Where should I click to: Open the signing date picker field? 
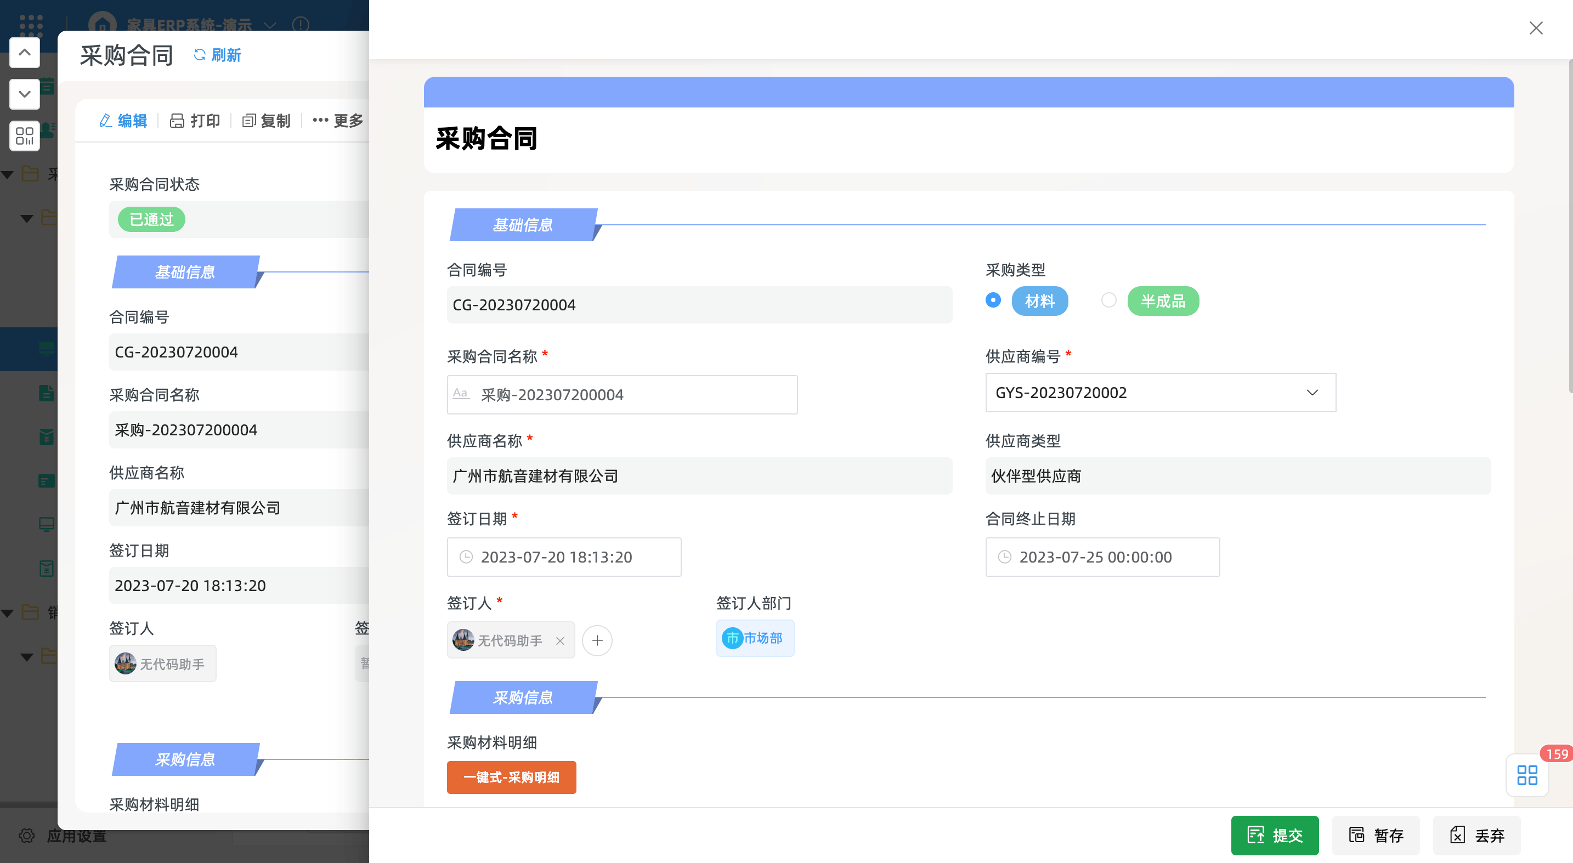(564, 557)
